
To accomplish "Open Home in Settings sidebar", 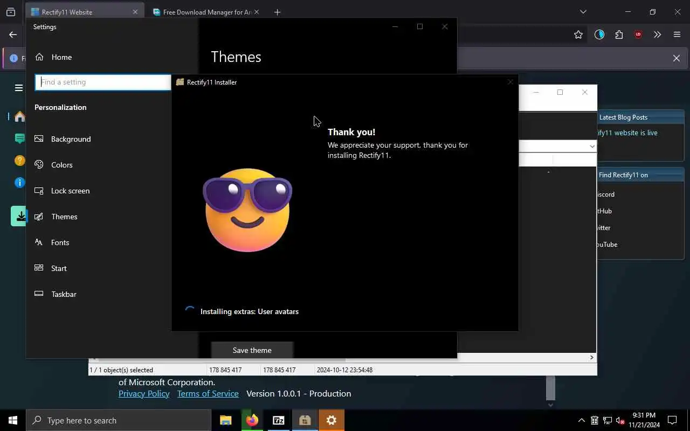I will coord(61,57).
